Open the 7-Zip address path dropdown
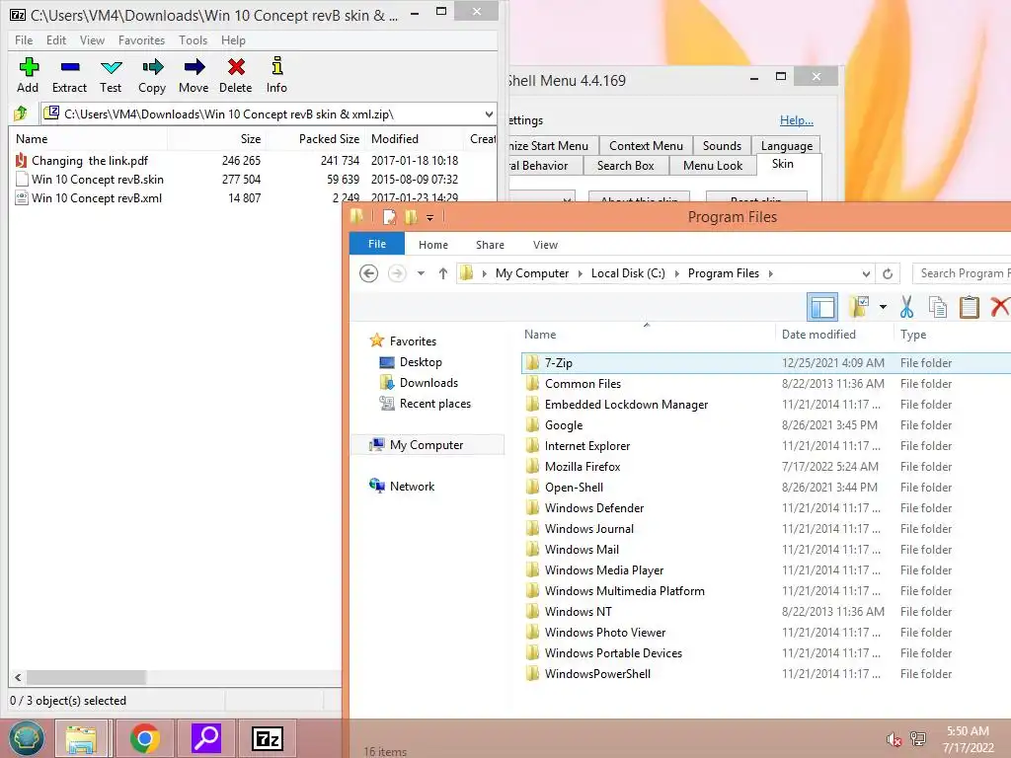The image size is (1011, 758). pos(489,114)
